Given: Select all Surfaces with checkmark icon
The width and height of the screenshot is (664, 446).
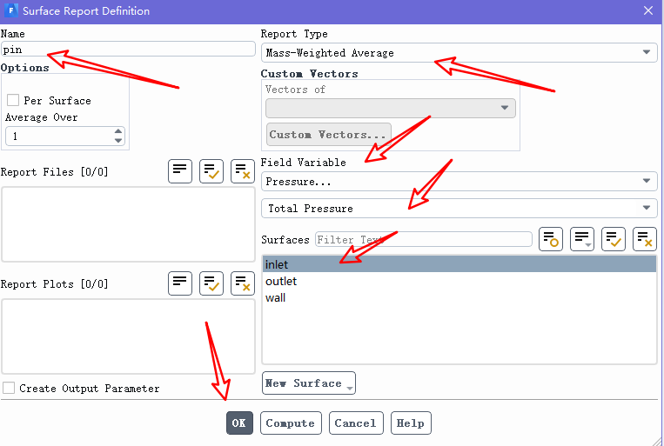Looking at the screenshot, I should click(614, 239).
